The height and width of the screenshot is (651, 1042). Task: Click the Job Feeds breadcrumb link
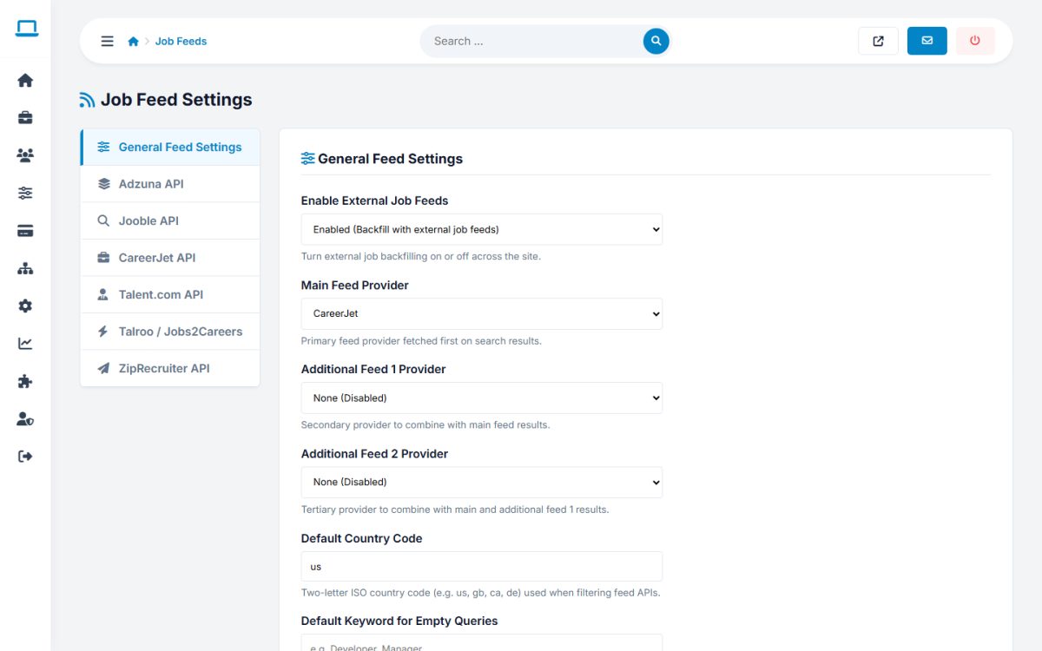[x=181, y=41]
